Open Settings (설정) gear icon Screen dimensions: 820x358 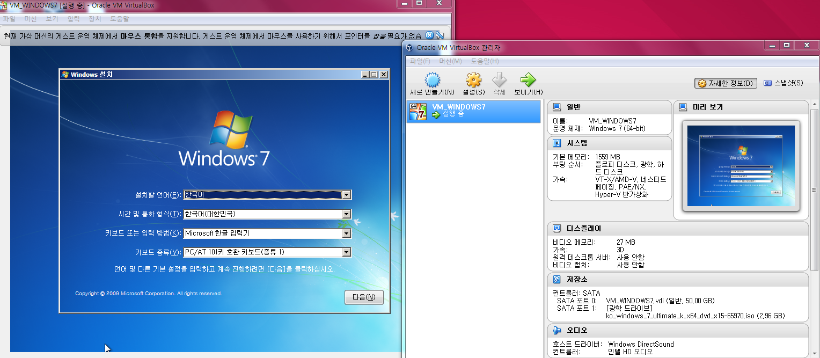point(473,81)
